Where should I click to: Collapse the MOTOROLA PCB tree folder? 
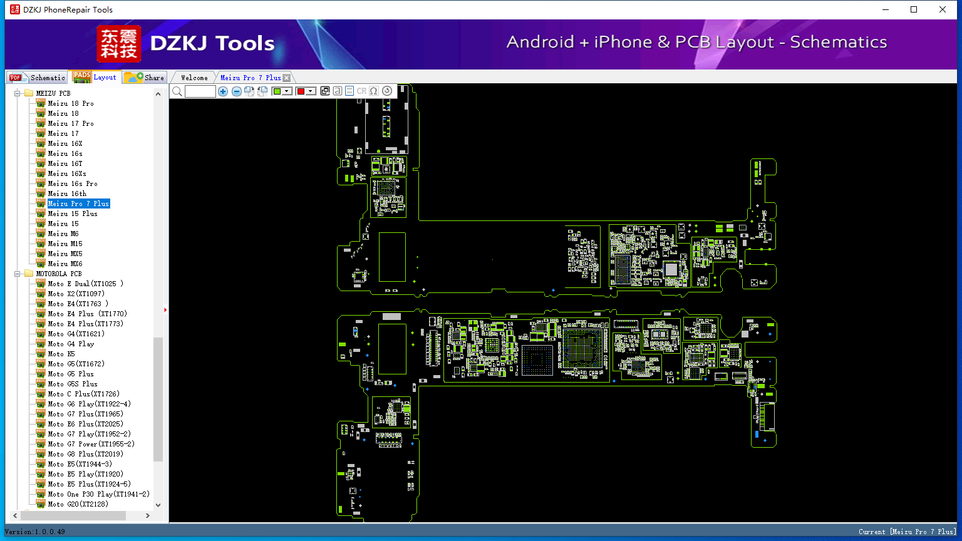pyautogui.click(x=17, y=274)
